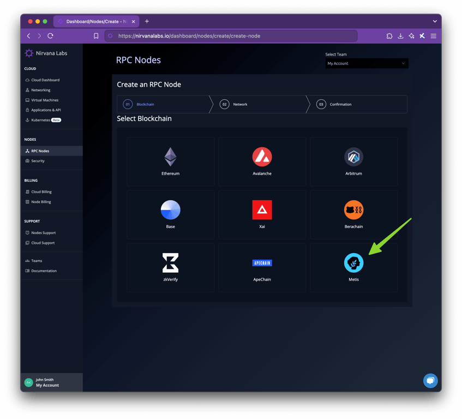Expand the Select Team dropdown
The height and width of the screenshot is (419, 462).
pos(367,63)
